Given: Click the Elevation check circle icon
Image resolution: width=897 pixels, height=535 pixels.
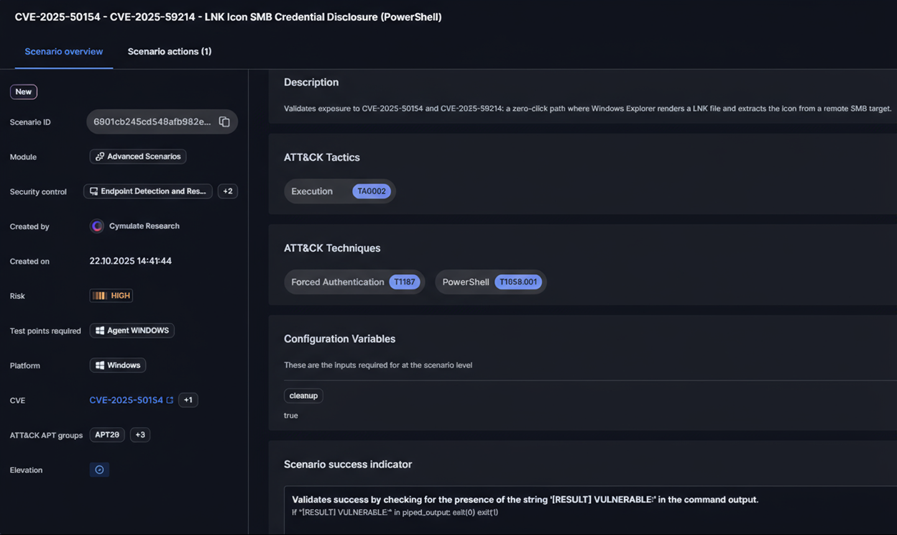Looking at the screenshot, I should point(99,470).
